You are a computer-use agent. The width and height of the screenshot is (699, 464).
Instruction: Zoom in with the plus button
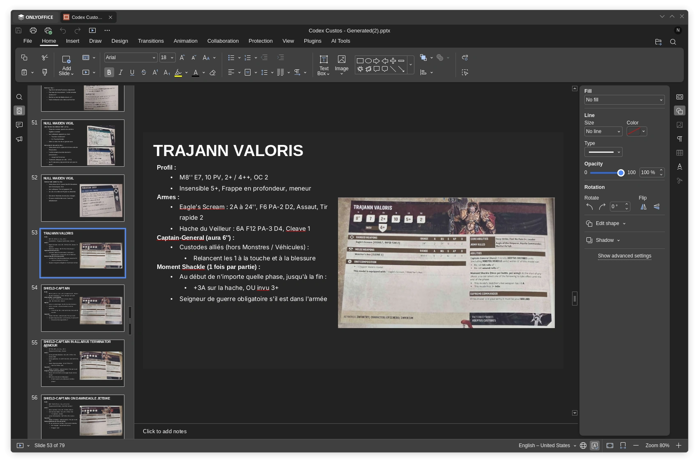click(679, 446)
